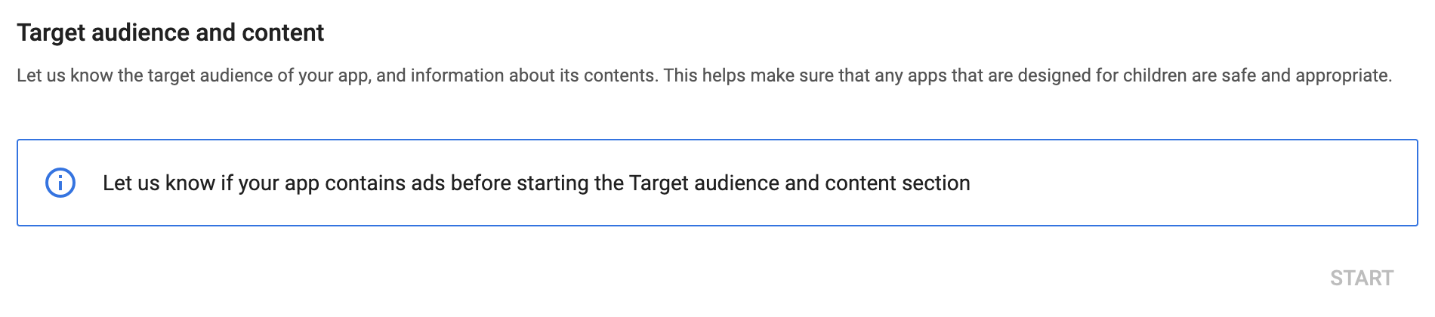The height and width of the screenshot is (317, 1435).
Task: Select the word START at bottom right
Action: (1361, 278)
